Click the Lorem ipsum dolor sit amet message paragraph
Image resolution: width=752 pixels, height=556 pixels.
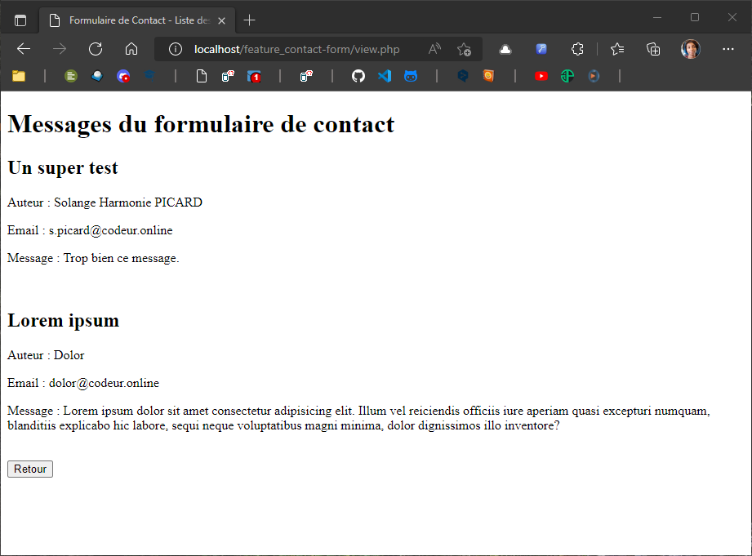click(x=358, y=418)
